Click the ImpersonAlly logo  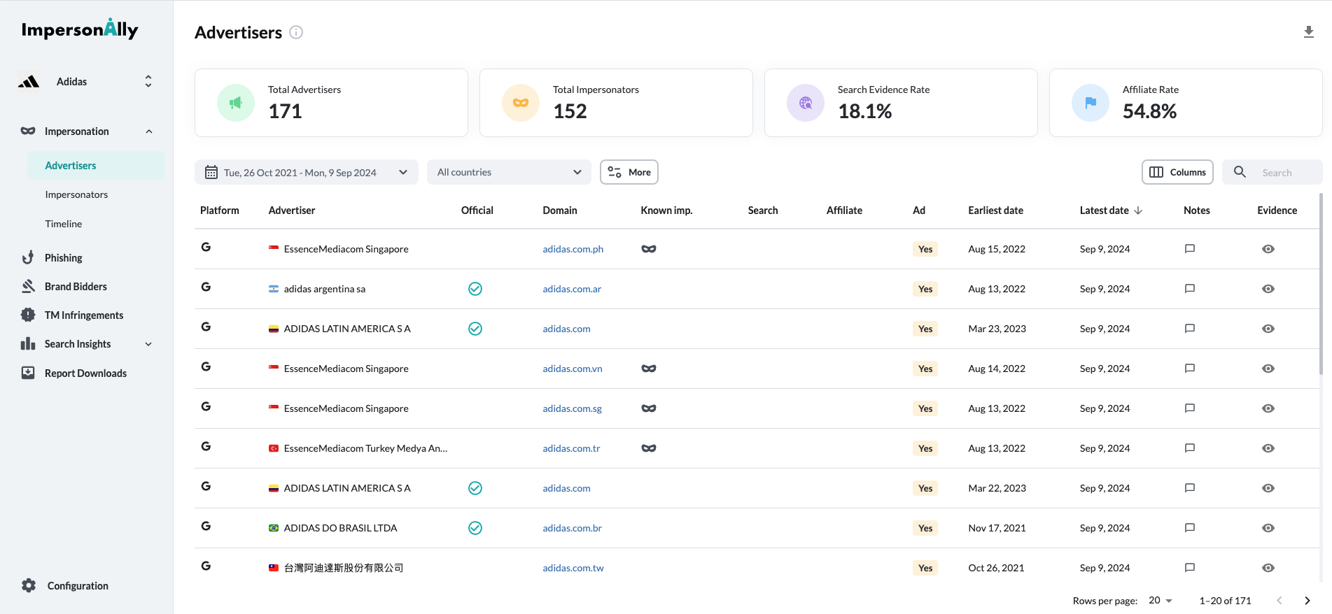[x=80, y=29]
